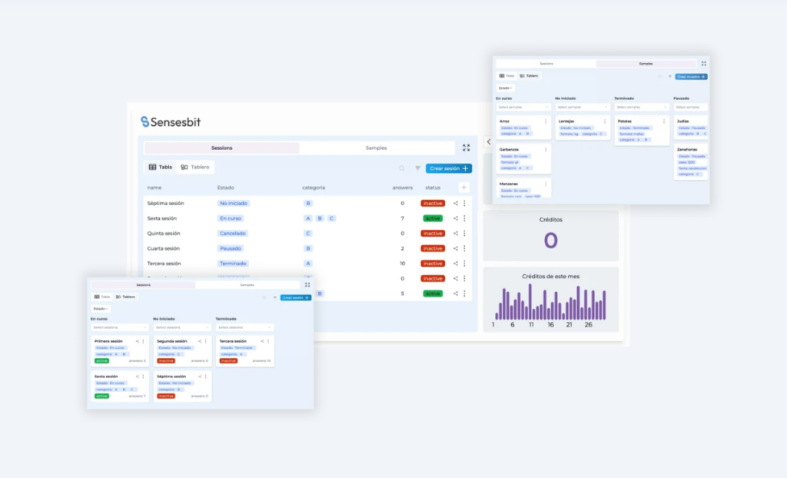Select Tabla view in the main panel
The image size is (787, 478).
coord(160,167)
